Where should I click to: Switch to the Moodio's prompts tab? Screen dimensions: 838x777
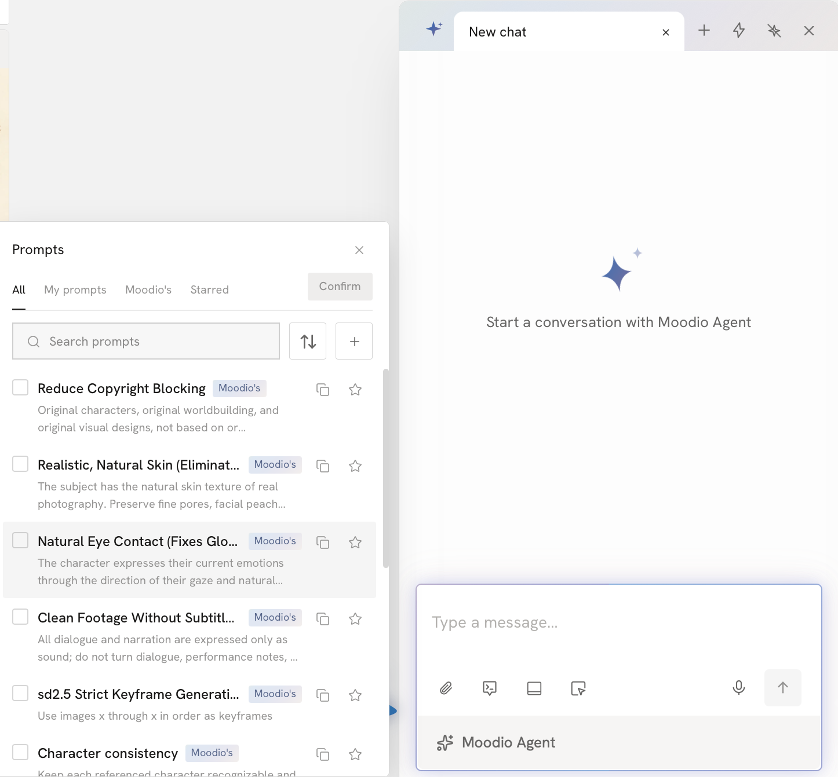(x=148, y=289)
